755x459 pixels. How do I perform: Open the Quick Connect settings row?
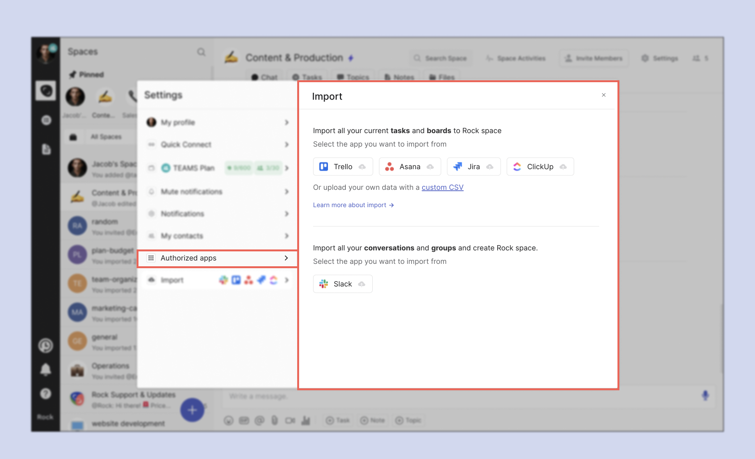click(x=217, y=145)
